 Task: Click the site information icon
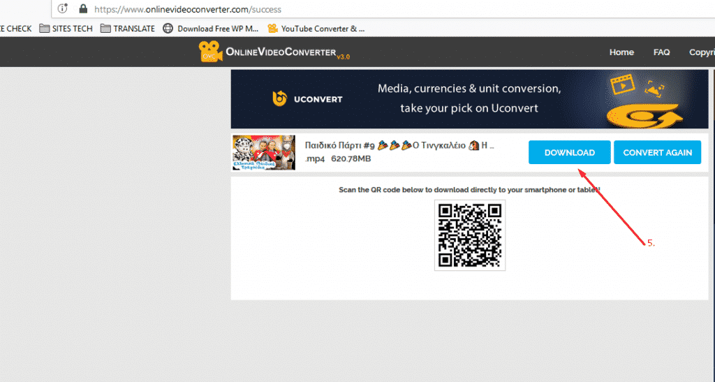[x=62, y=8]
